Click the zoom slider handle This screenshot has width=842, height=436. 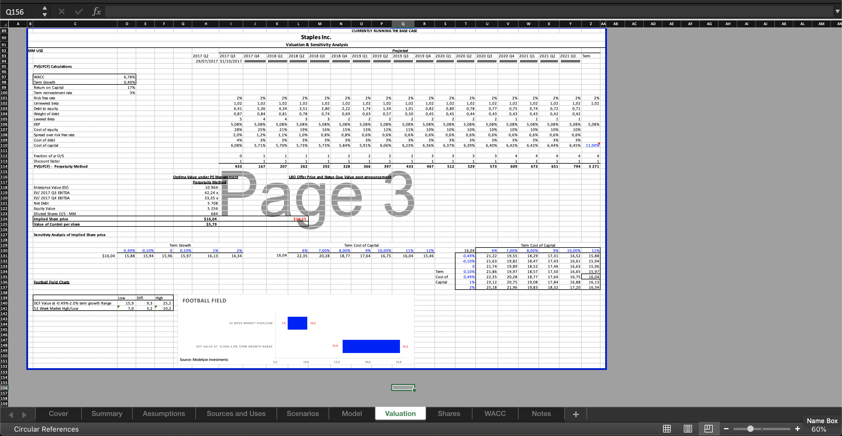coord(750,429)
